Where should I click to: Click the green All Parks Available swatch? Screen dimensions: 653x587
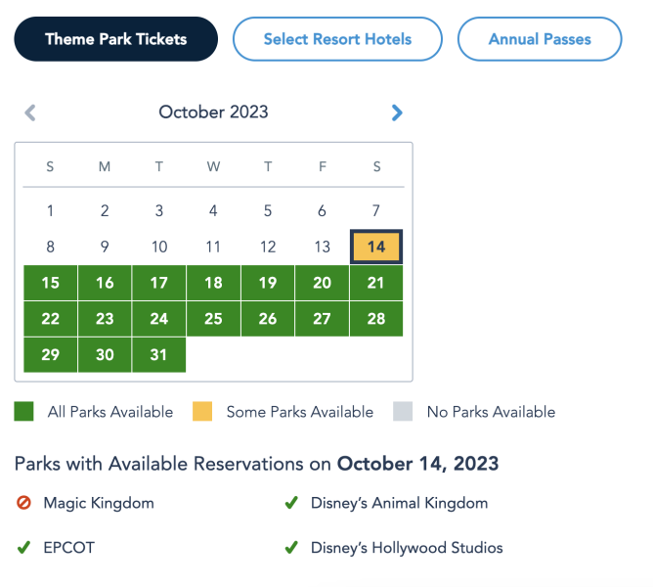pos(24,412)
